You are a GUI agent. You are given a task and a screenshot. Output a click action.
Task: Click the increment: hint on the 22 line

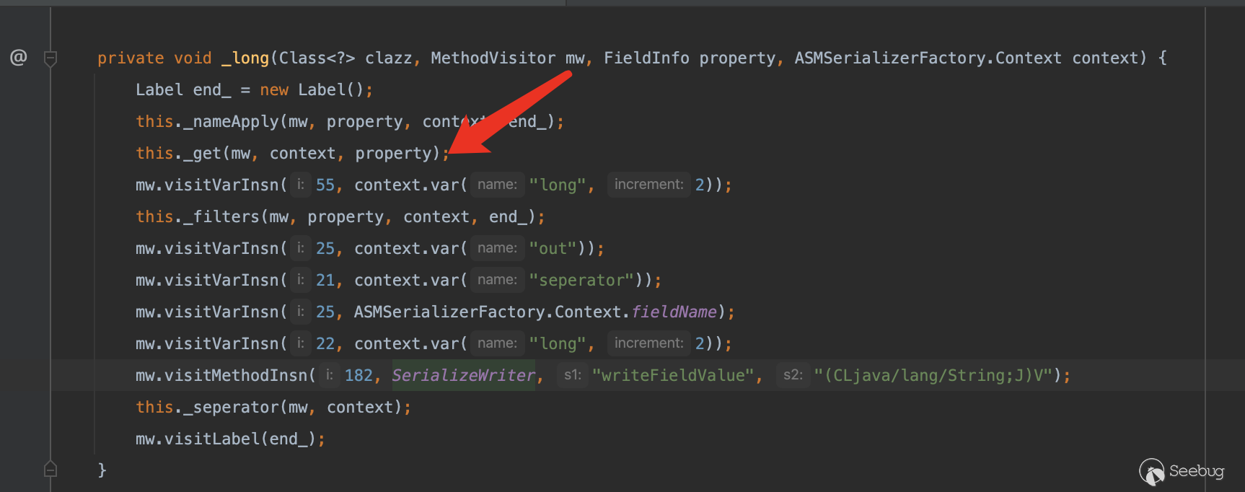point(648,343)
